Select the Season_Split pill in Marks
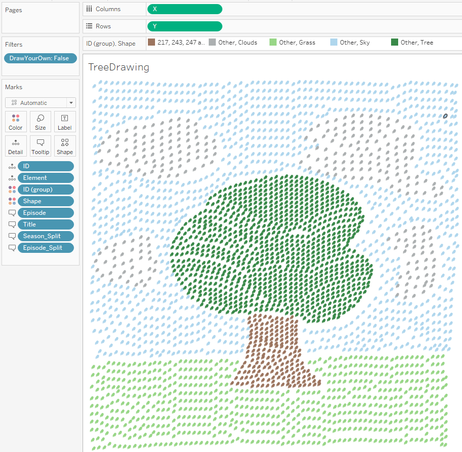 (x=46, y=236)
